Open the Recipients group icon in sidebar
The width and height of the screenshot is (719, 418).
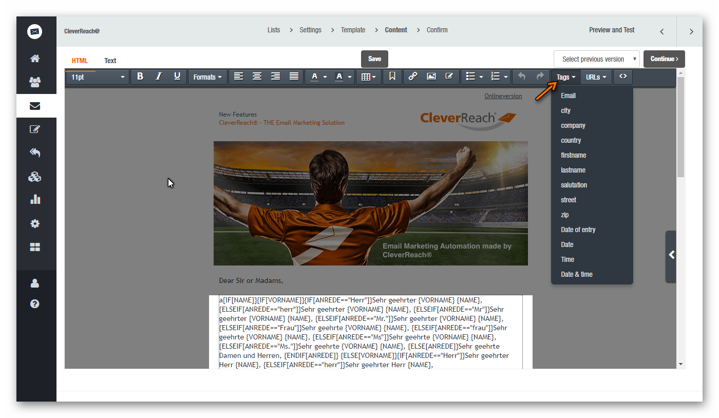[x=35, y=82]
